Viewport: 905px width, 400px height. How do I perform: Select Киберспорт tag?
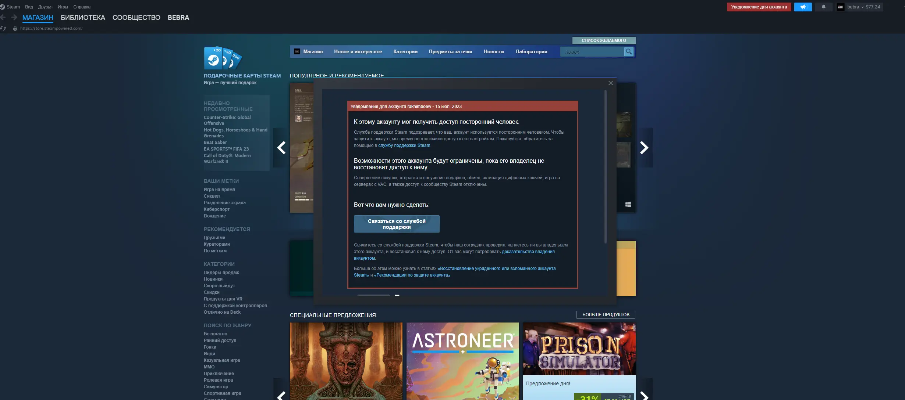click(217, 209)
